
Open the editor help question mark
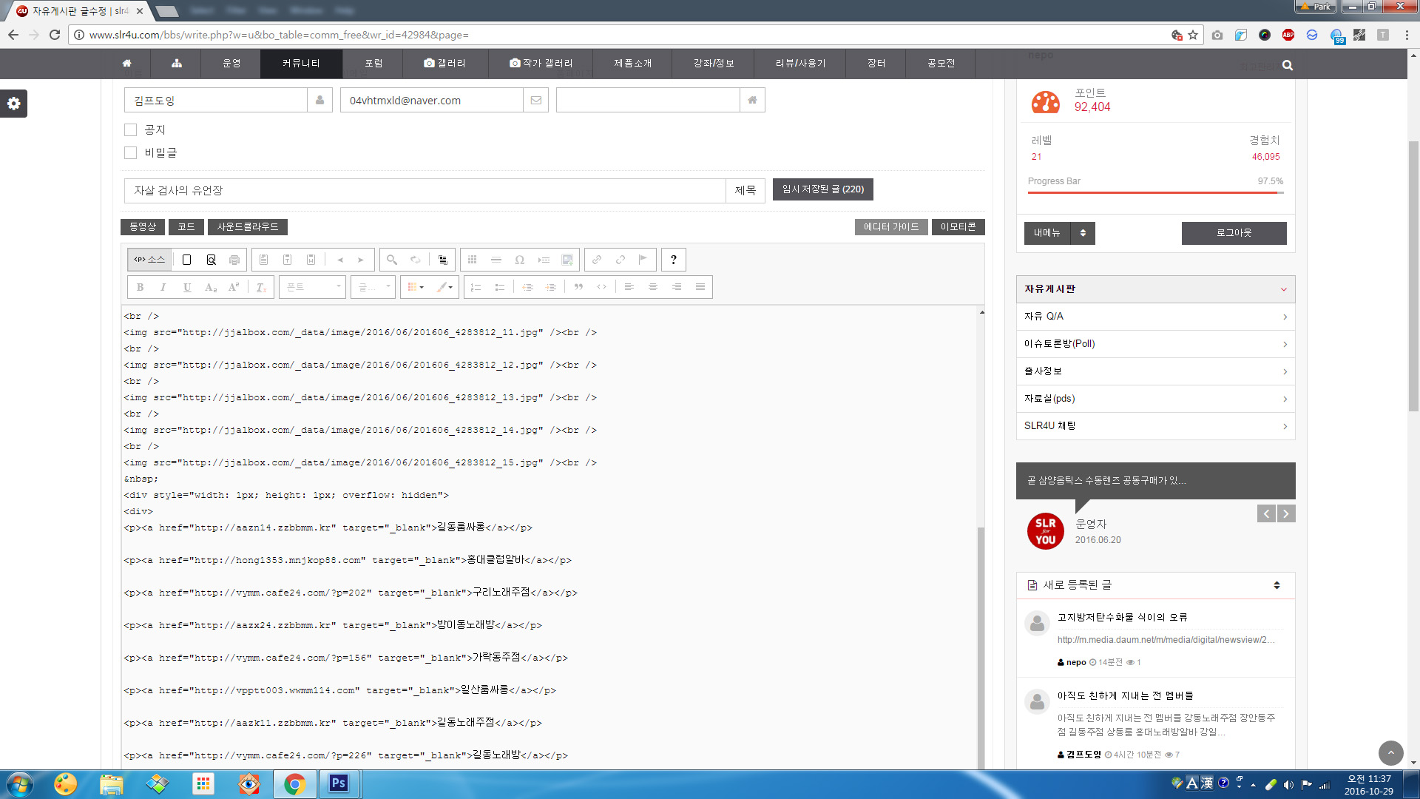coord(673,260)
